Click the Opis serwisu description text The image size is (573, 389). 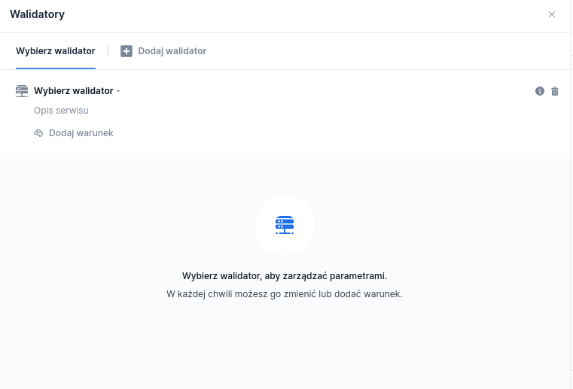(x=61, y=111)
